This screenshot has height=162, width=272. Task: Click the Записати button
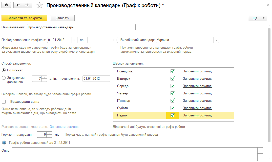pos(62,18)
